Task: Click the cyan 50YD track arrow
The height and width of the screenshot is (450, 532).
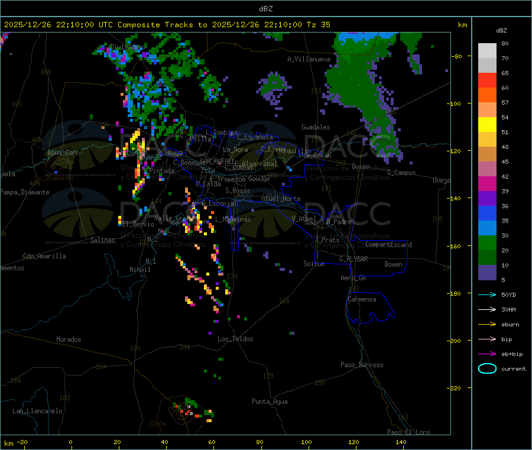Action: [487, 294]
